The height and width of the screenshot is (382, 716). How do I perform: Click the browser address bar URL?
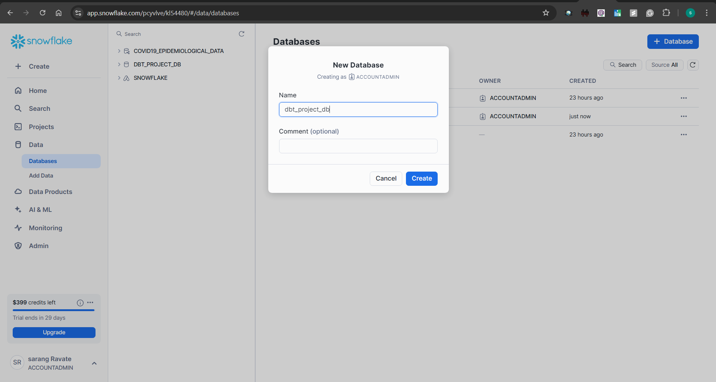point(163,13)
